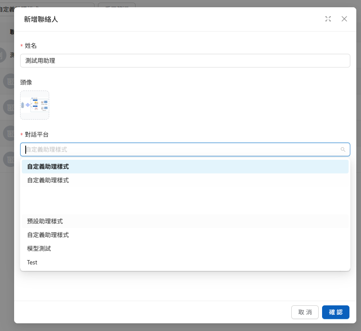Screen dimensions: 361x331
Task: Confirm the new contact with 確認
Action: tap(335, 312)
